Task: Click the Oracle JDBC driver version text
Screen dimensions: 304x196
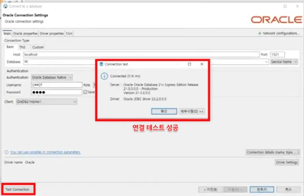Action: [x=145, y=99]
